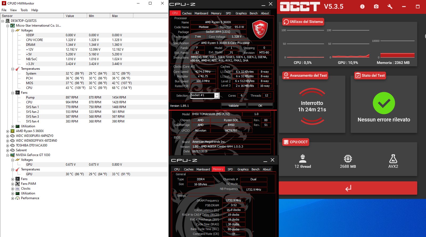Image resolution: width=426 pixels, height=237 pixels.
Task: Click the Value column header in HWMonitor
Action: [75, 16]
